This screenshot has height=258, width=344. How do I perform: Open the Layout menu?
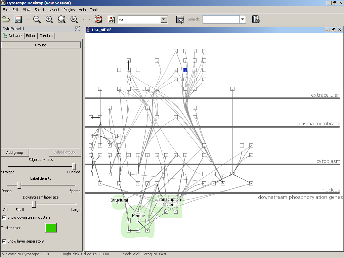tap(54, 10)
